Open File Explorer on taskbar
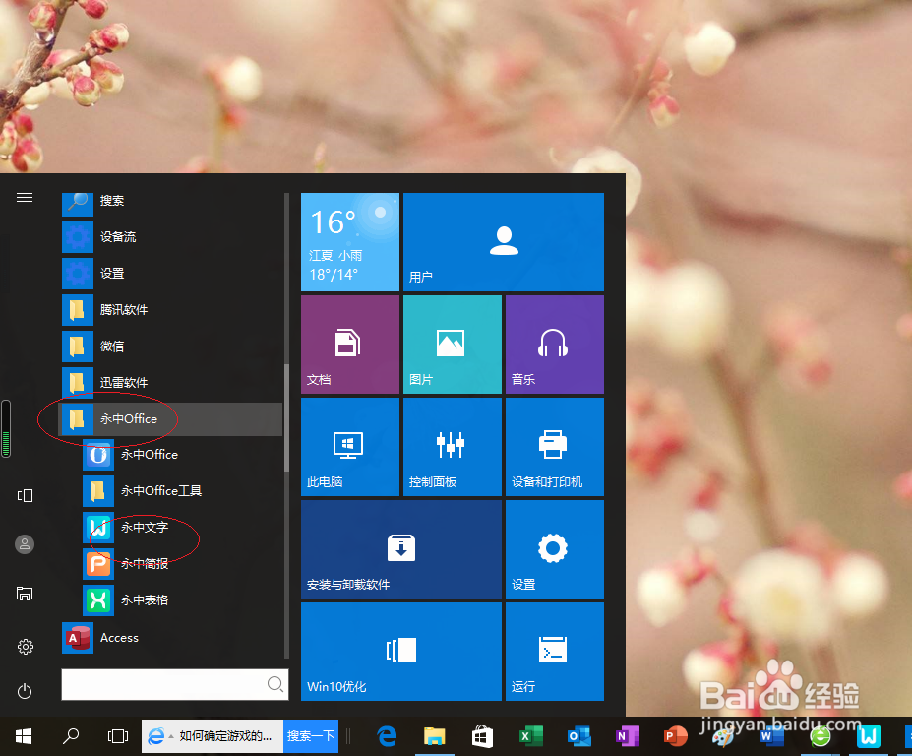Image resolution: width=912 pixels, height=756 pixels. [x=435, y=736]
